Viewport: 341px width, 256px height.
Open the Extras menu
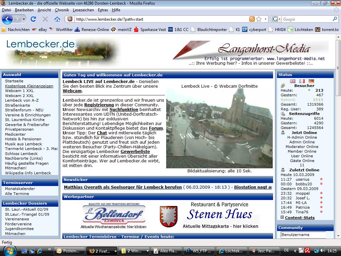pos(103,10)
